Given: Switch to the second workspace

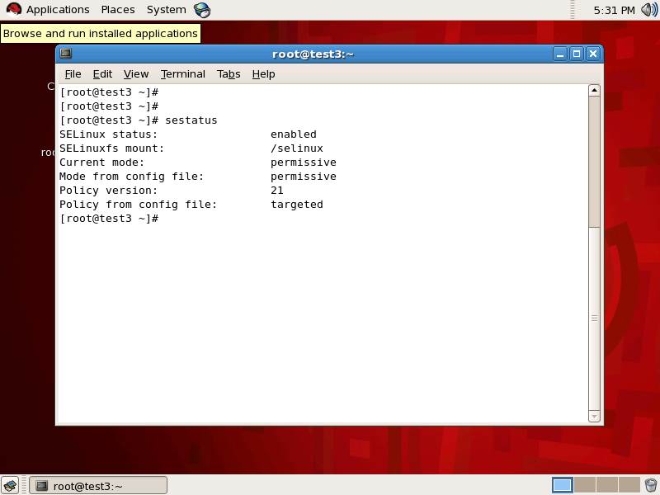Looking at the screenshot, I should click(585, 485).
